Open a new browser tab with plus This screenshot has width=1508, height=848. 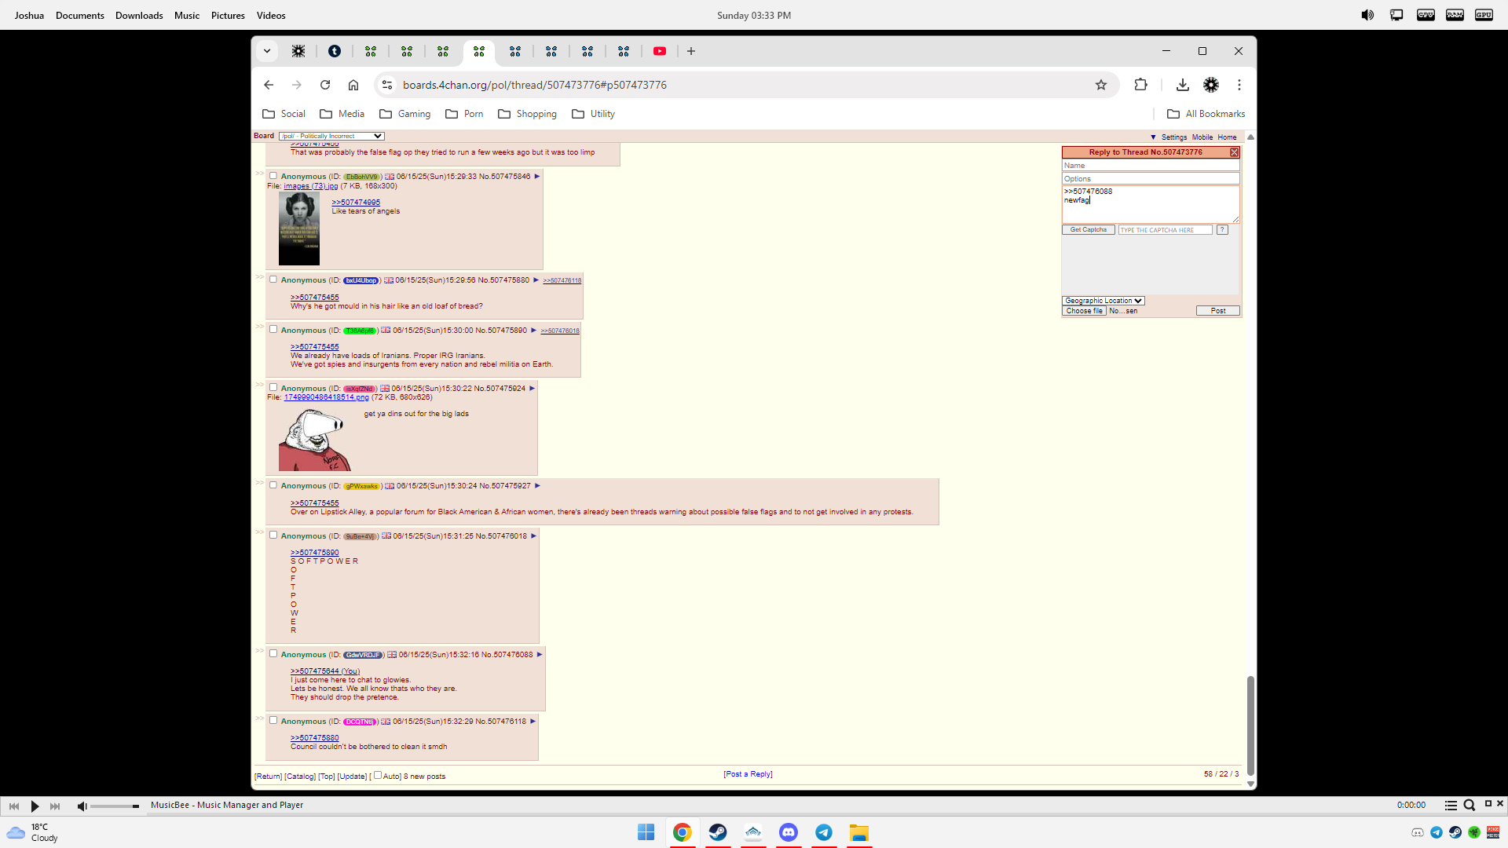(x=691, y=51)
